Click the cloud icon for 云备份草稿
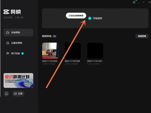151x113 pixels. tap(8, 43)
